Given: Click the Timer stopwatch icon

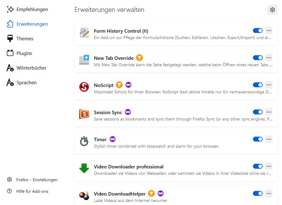Looking at the screenshot, I should click(84, 142).
